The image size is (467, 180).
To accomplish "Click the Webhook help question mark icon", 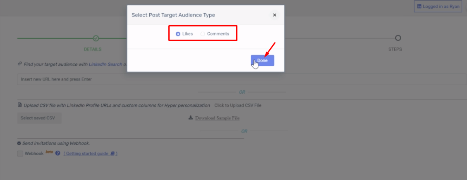I will coord(58,153).
